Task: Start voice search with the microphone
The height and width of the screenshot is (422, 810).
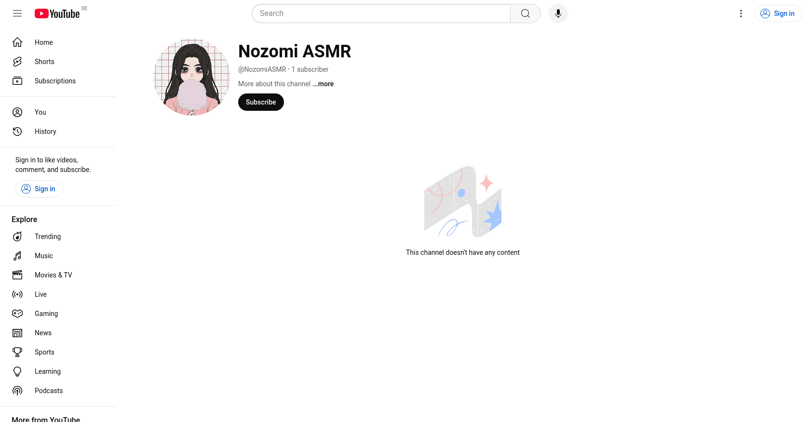Action: [x=558, y=13]
